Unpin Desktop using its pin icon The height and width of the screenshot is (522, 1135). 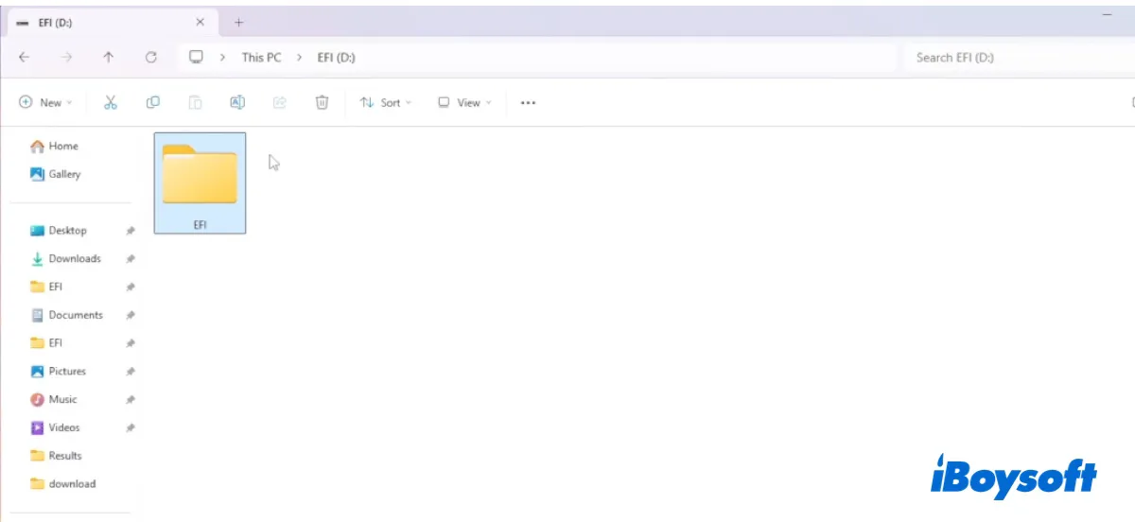pos(131,231)
